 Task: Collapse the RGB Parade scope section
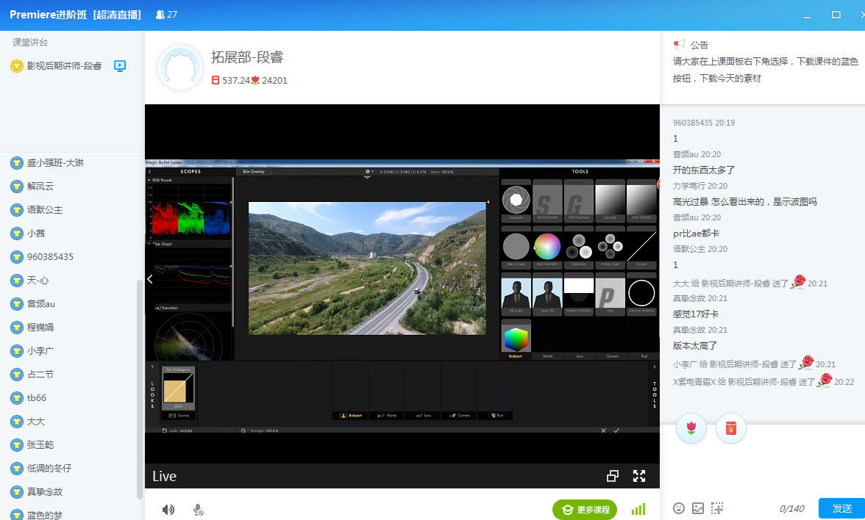click(149, 180)
